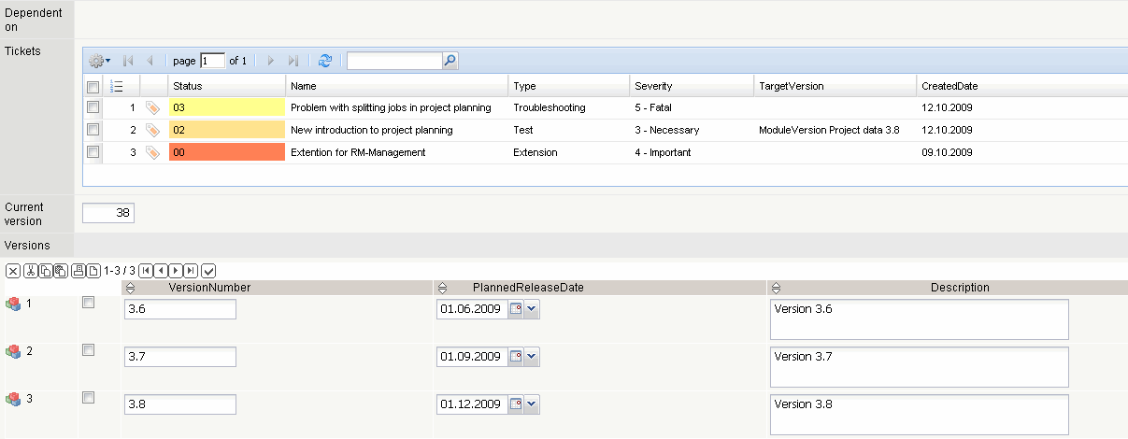Check the box for ticket row 2
The width and height of the screenshot is (1128, 439).
[93, 130]
